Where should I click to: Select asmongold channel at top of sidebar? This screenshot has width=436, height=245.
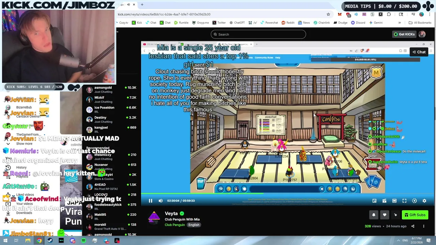pos(111,89)
